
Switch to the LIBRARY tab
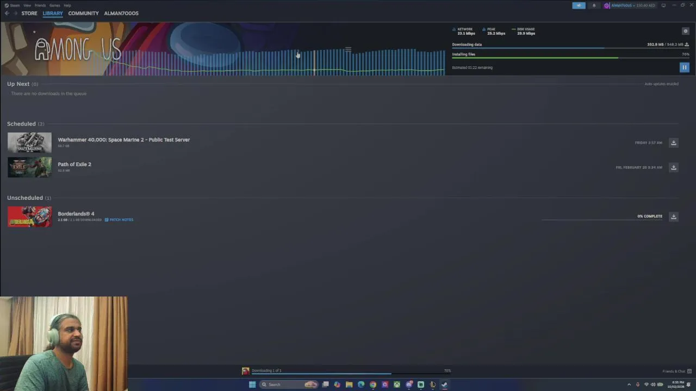pyautogui.click(x=53, y=13)
